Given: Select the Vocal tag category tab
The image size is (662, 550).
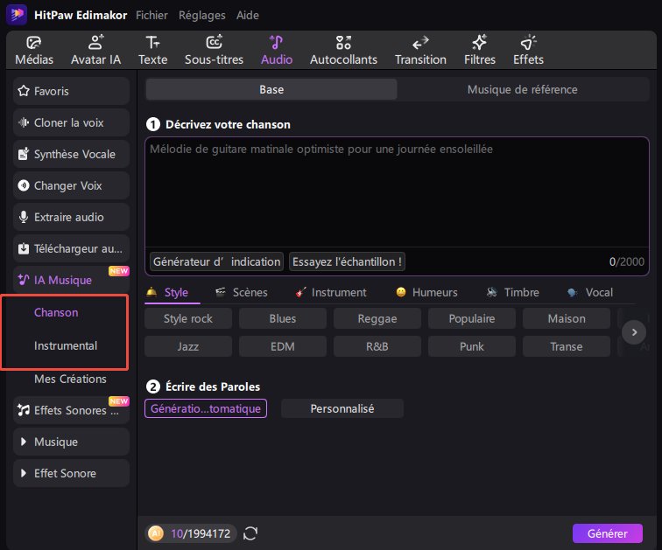Looking at the screenshot, I should click(590, 292).
